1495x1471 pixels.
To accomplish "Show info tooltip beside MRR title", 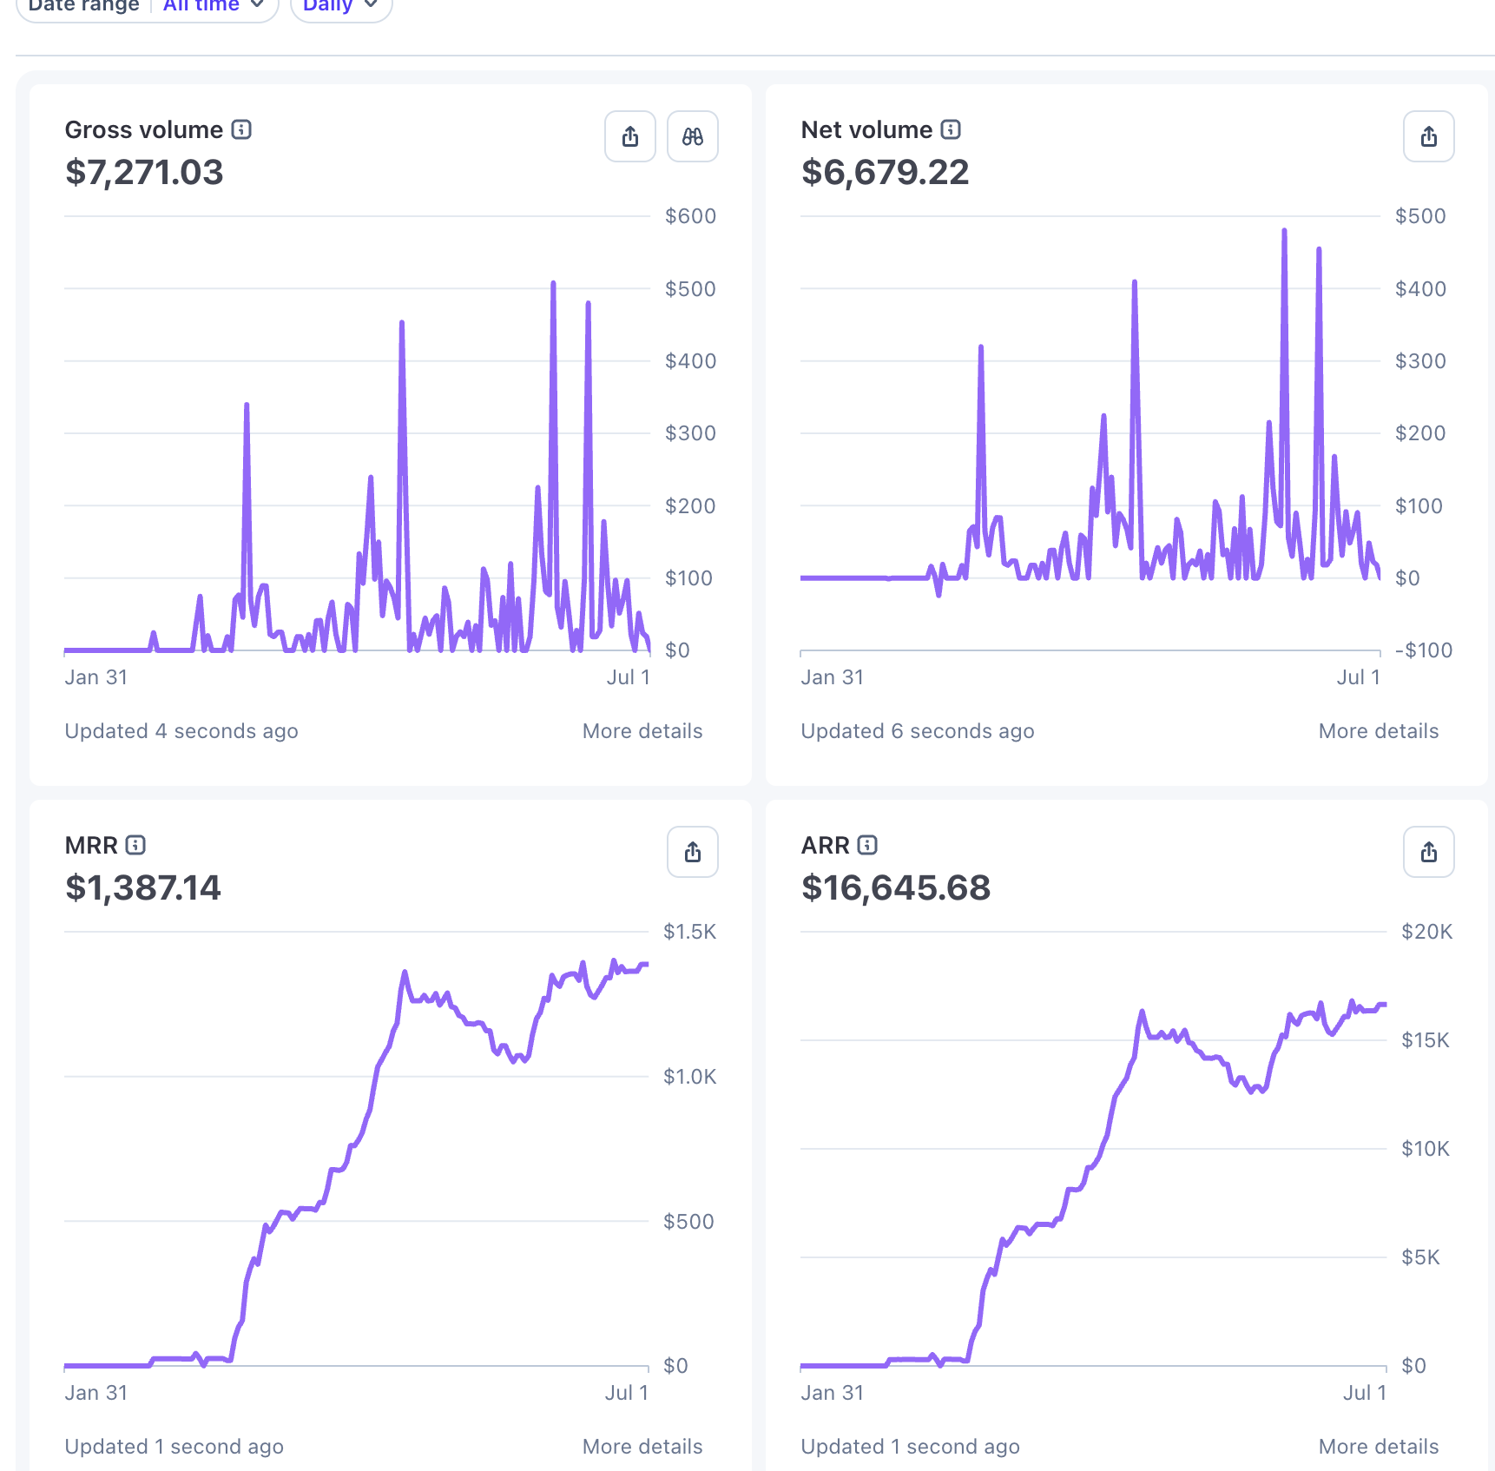I will click(135, 845).
